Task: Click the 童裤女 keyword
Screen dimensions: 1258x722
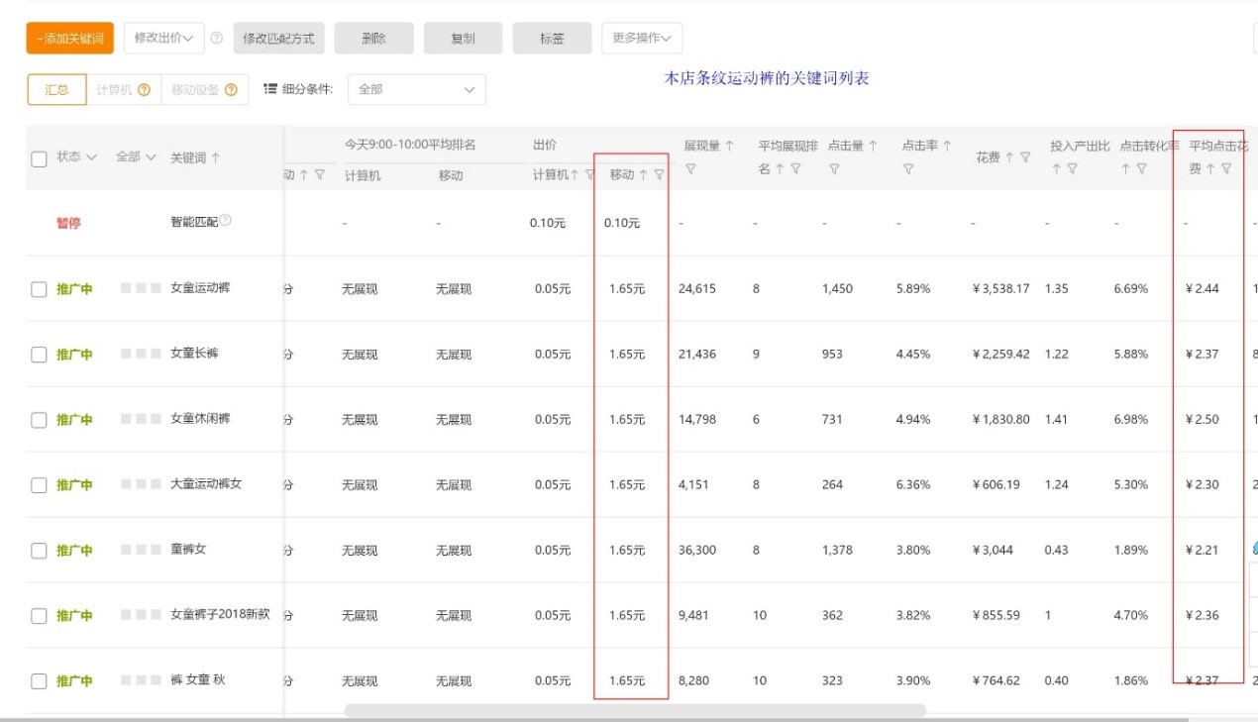Action: click(188, 550)
